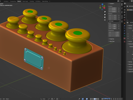Edit Location Z value field
The image size is (133, 100).
point(112,12)
